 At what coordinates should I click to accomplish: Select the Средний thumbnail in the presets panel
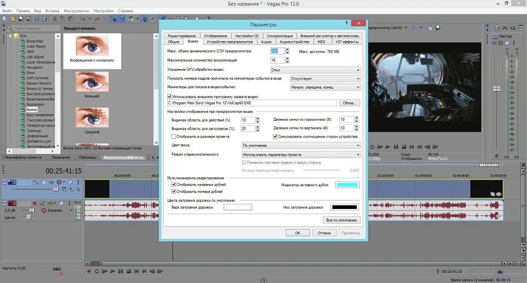point(92,118)
